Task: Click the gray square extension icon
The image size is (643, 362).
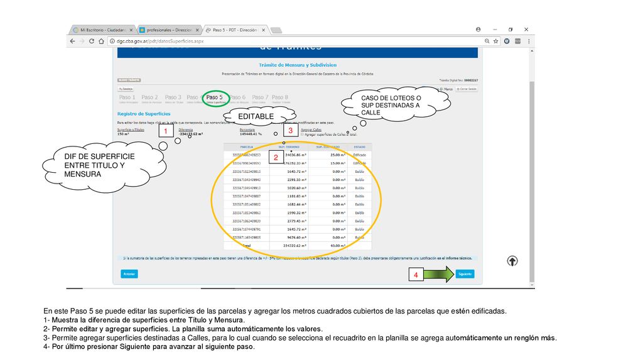Action: coord(518,41)
